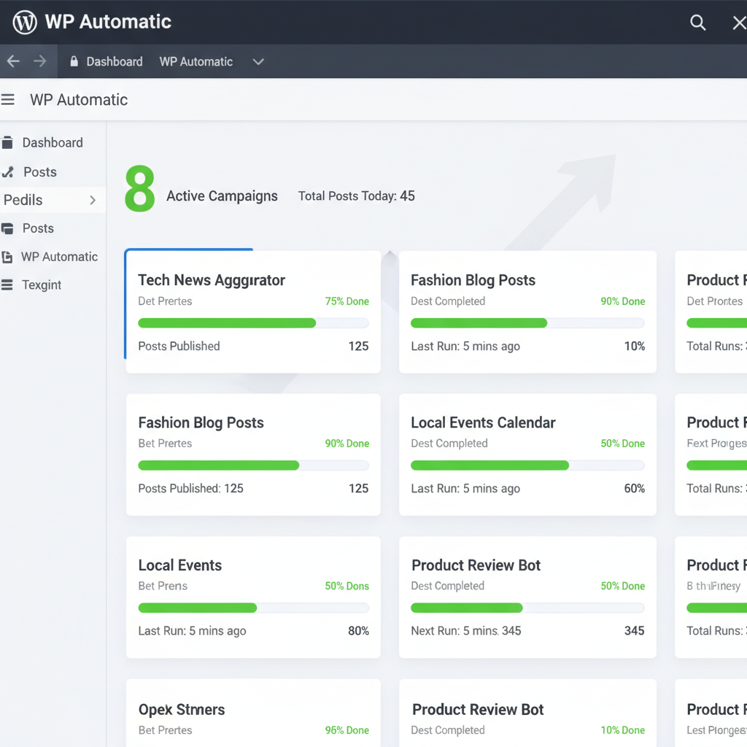The image size is (747, 747).
Task: Open the breadcrumb dropdown after WP Automatic
Action: point(258,62)
